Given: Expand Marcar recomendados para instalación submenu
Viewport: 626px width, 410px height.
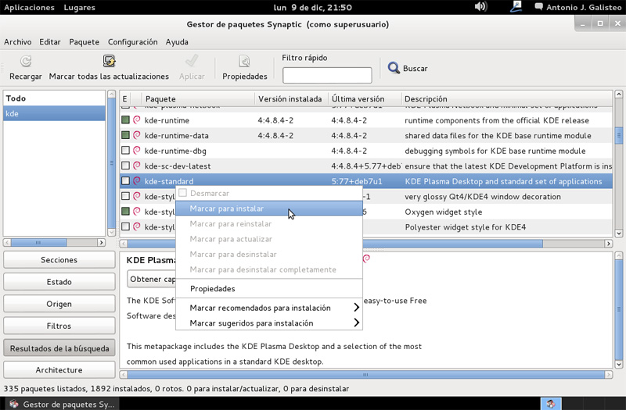Looking at the screenshot, I should 269,308.
